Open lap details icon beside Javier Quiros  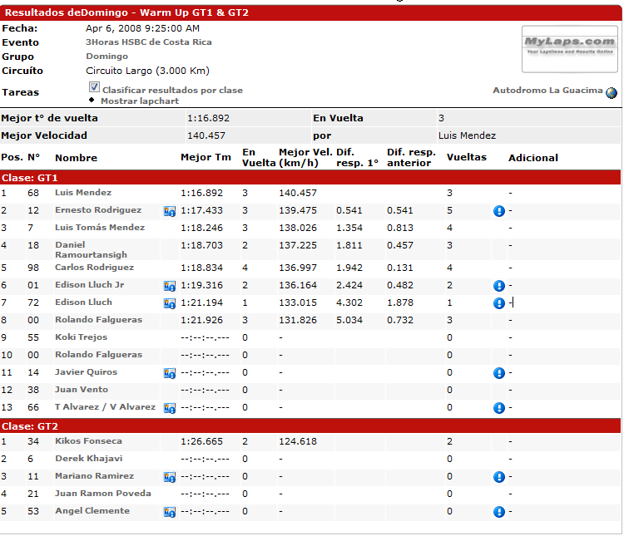169,373
